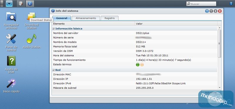Click the DS211+ model value
Screen dimensions: 235x109
tap(141, 42)
